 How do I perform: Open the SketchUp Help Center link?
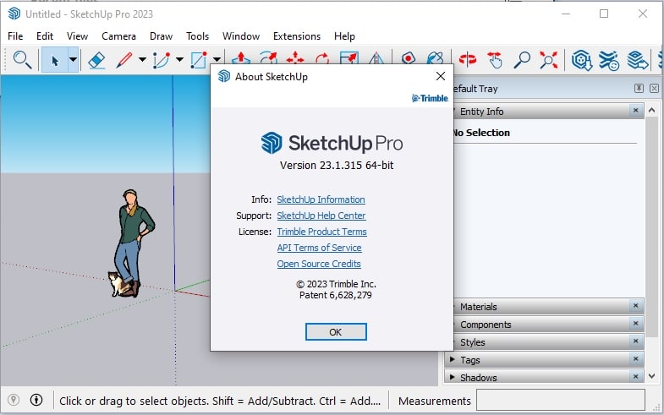click(x=321, y=216)
